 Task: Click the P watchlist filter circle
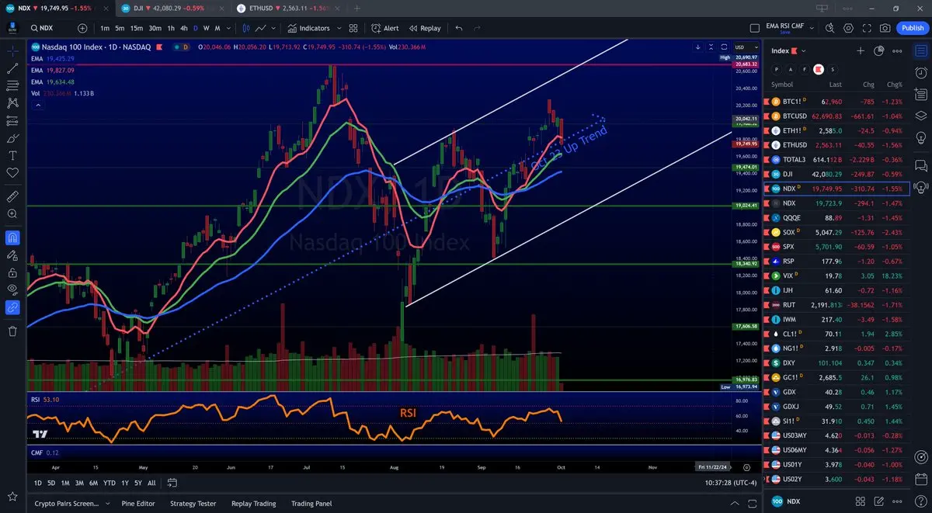point(777,69)
